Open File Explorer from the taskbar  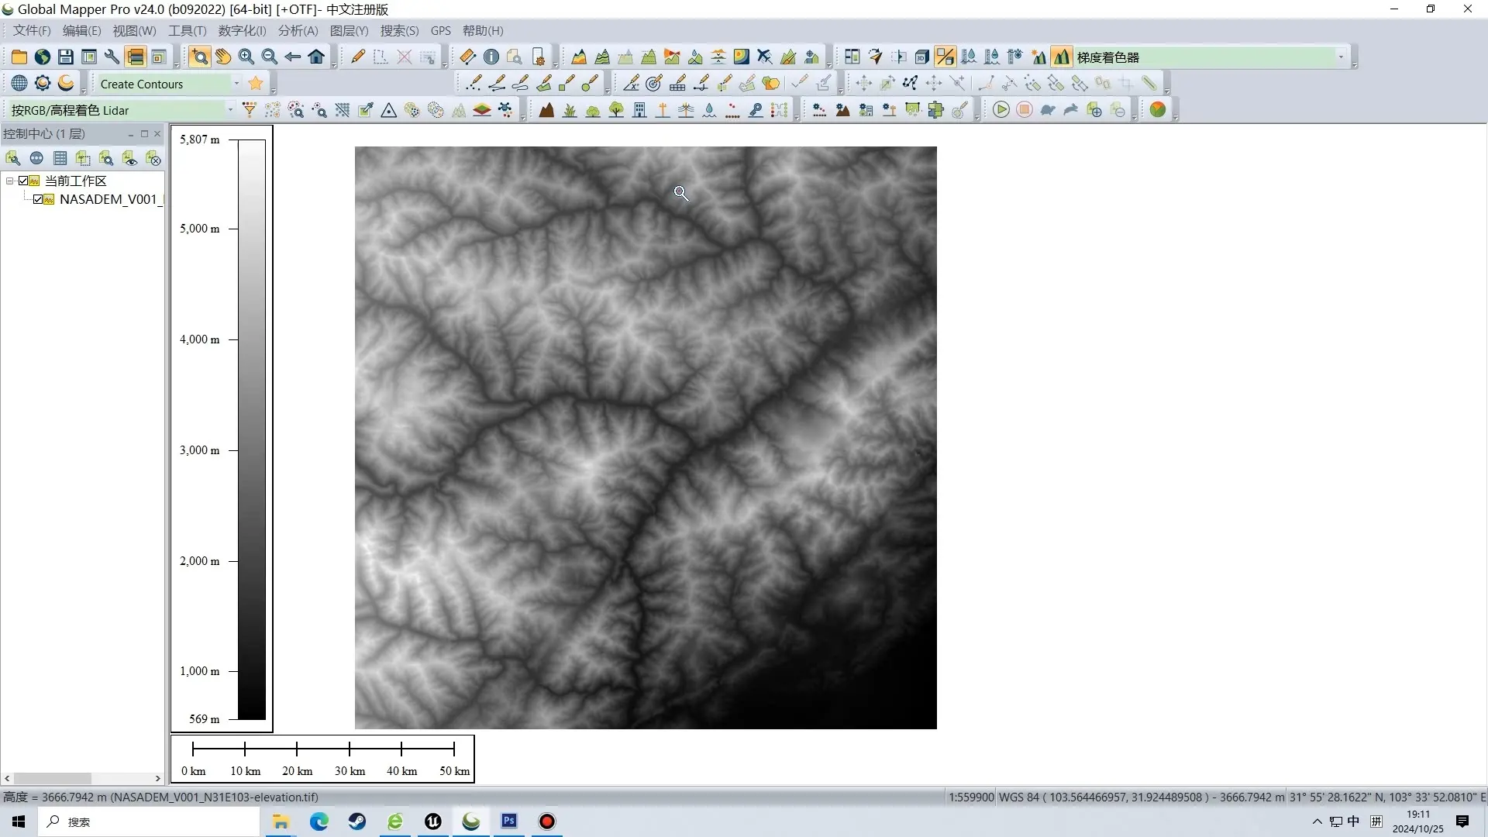281,821
